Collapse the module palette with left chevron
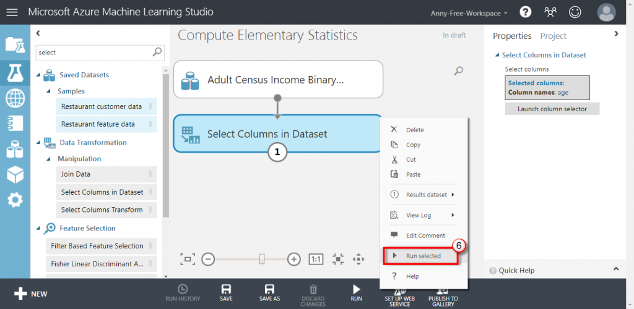This screenshot has width=634, height=309. (38, 33)
